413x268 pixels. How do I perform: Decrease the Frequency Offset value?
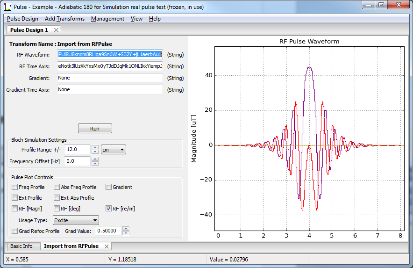pos(95,163)
